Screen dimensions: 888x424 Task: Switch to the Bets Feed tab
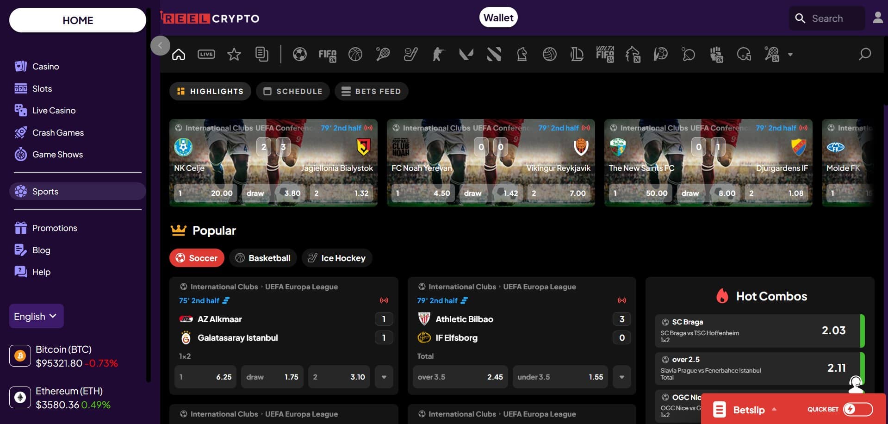372,91
